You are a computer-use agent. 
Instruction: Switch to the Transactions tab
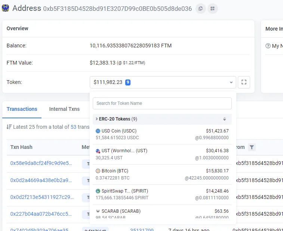tap(22, 109)
